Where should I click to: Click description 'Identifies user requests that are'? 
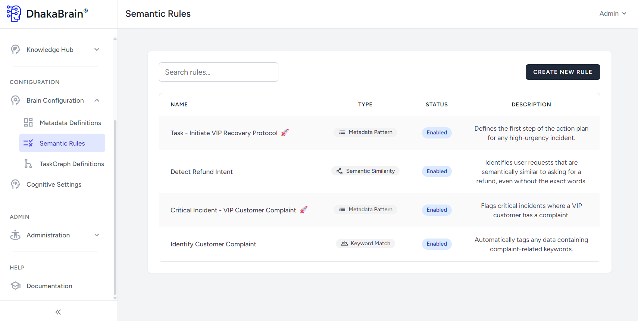[531, 162]
